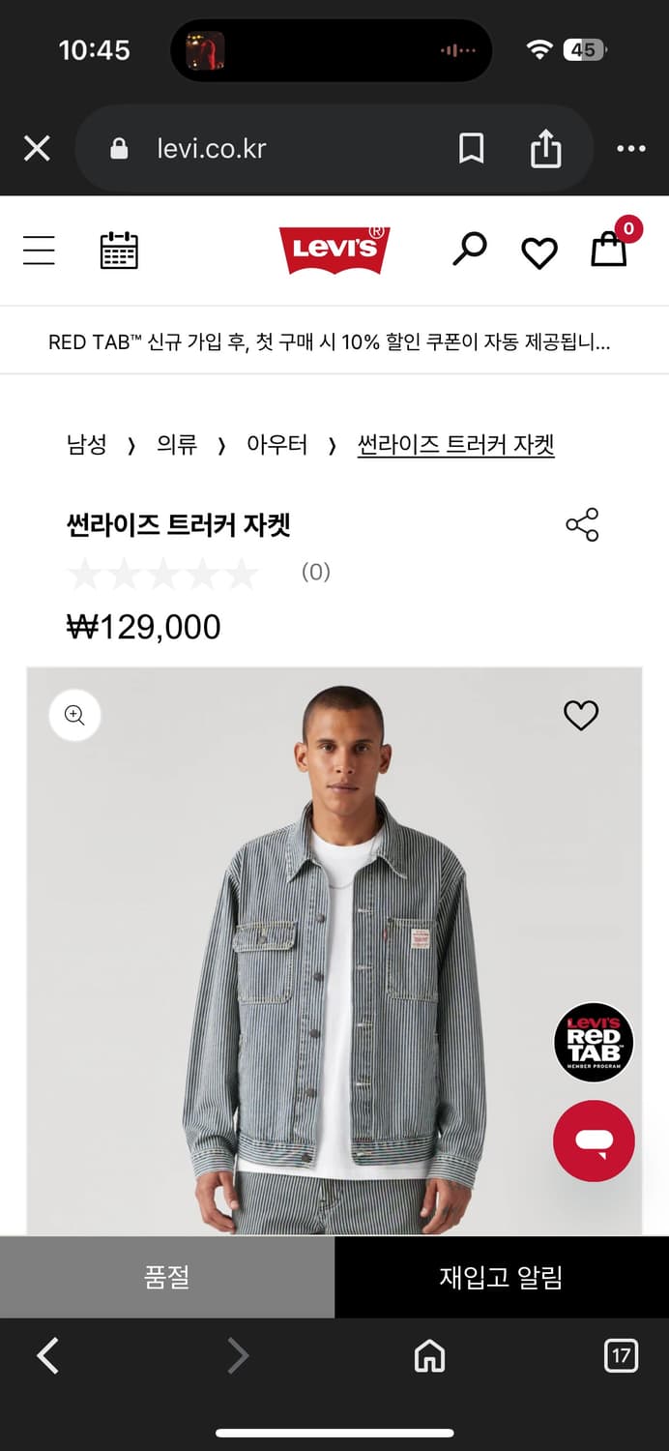This screenshot has width=669, height=1451.
Task: Open the wishlist heart in header
Action: [539, 252]
